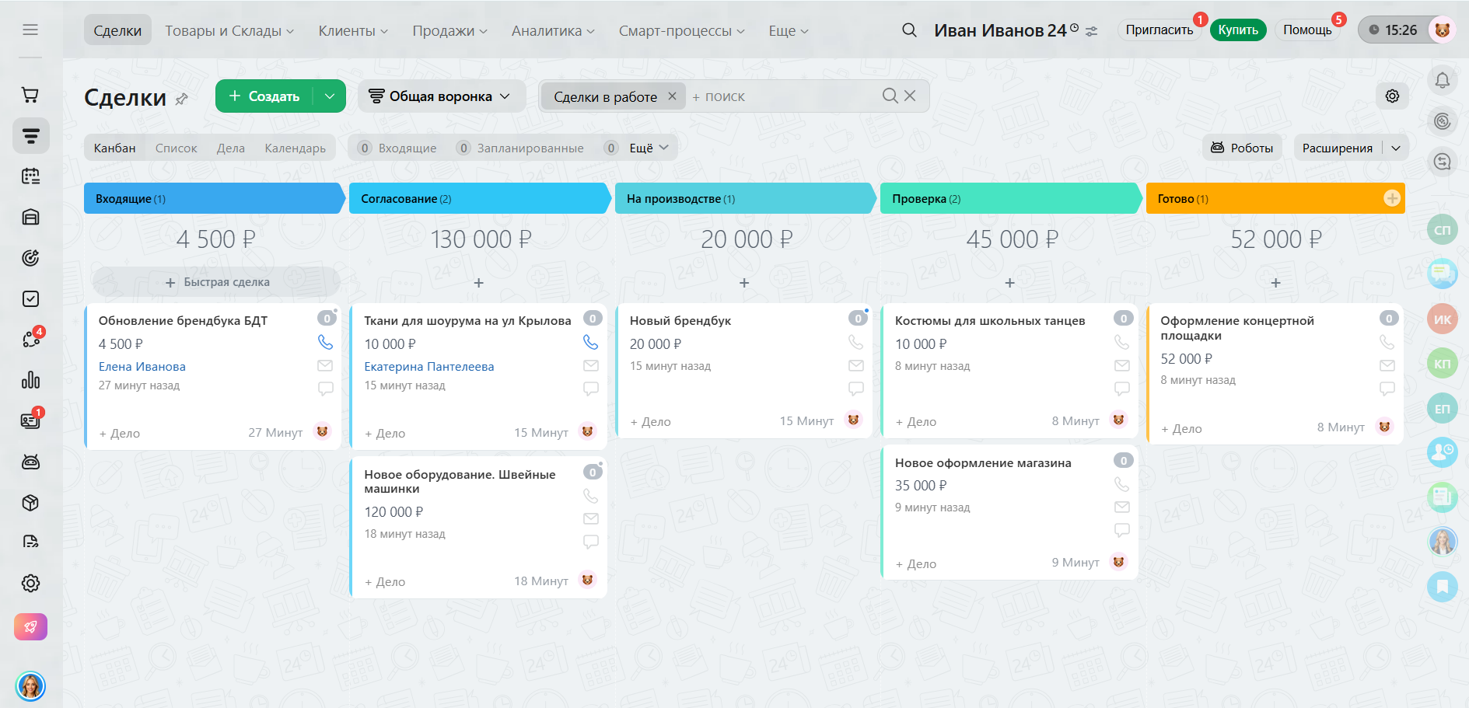Expand the Расширения dropdown
Screen dimensions: 1469x708
pyautogui.click(x=1396, y=148)
